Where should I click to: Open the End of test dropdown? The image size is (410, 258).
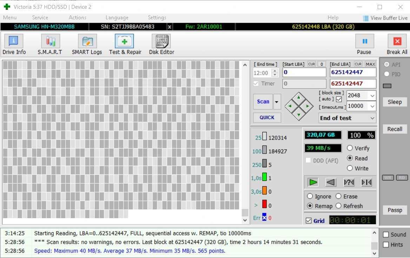click(x=347, y=118)
